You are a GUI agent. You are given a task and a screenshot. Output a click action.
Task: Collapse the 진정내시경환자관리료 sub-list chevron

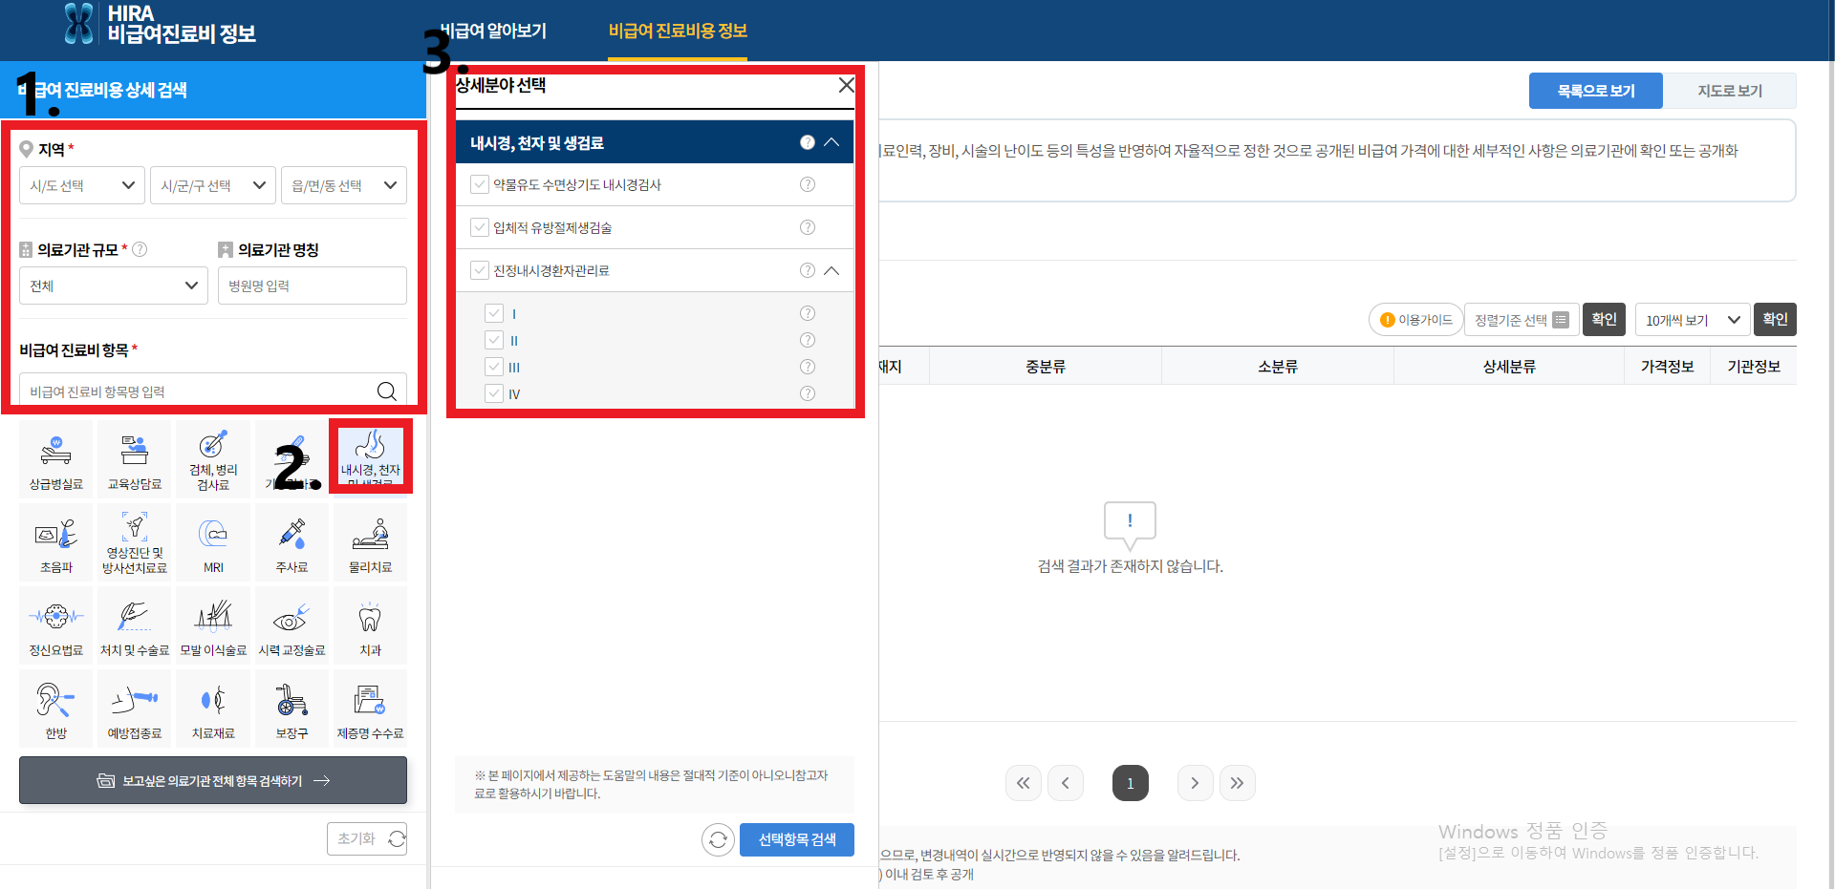pyautogui.click(x=831, y=270)
